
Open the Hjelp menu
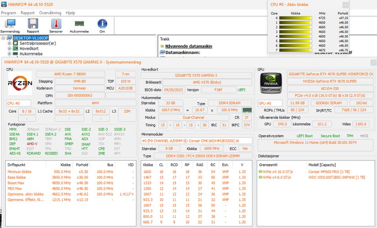pos(70,13)
